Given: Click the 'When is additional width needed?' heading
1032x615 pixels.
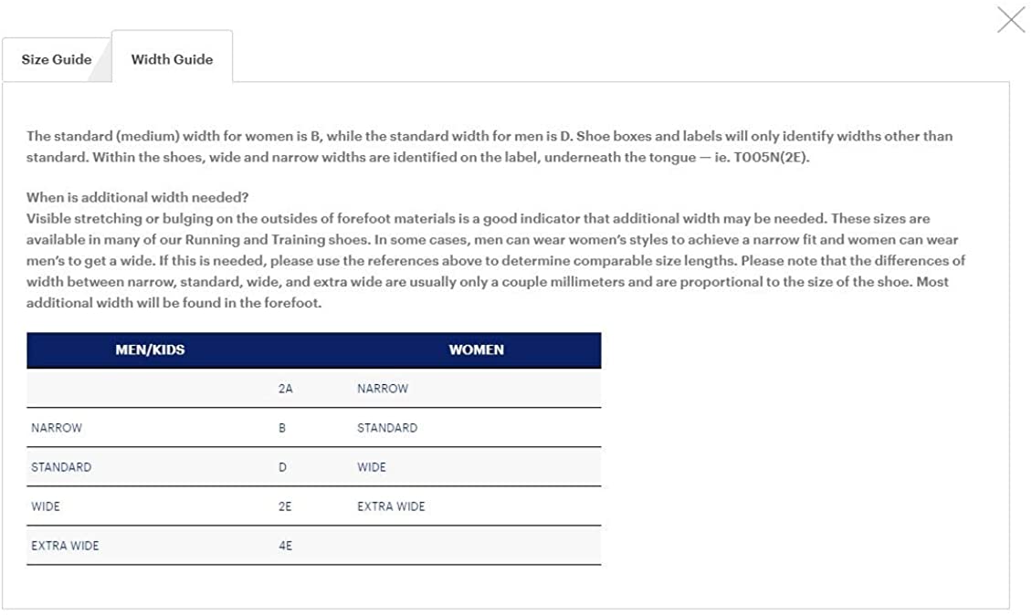Looking at the screenshot, I should pyautogui.click(x=138, y=197).
